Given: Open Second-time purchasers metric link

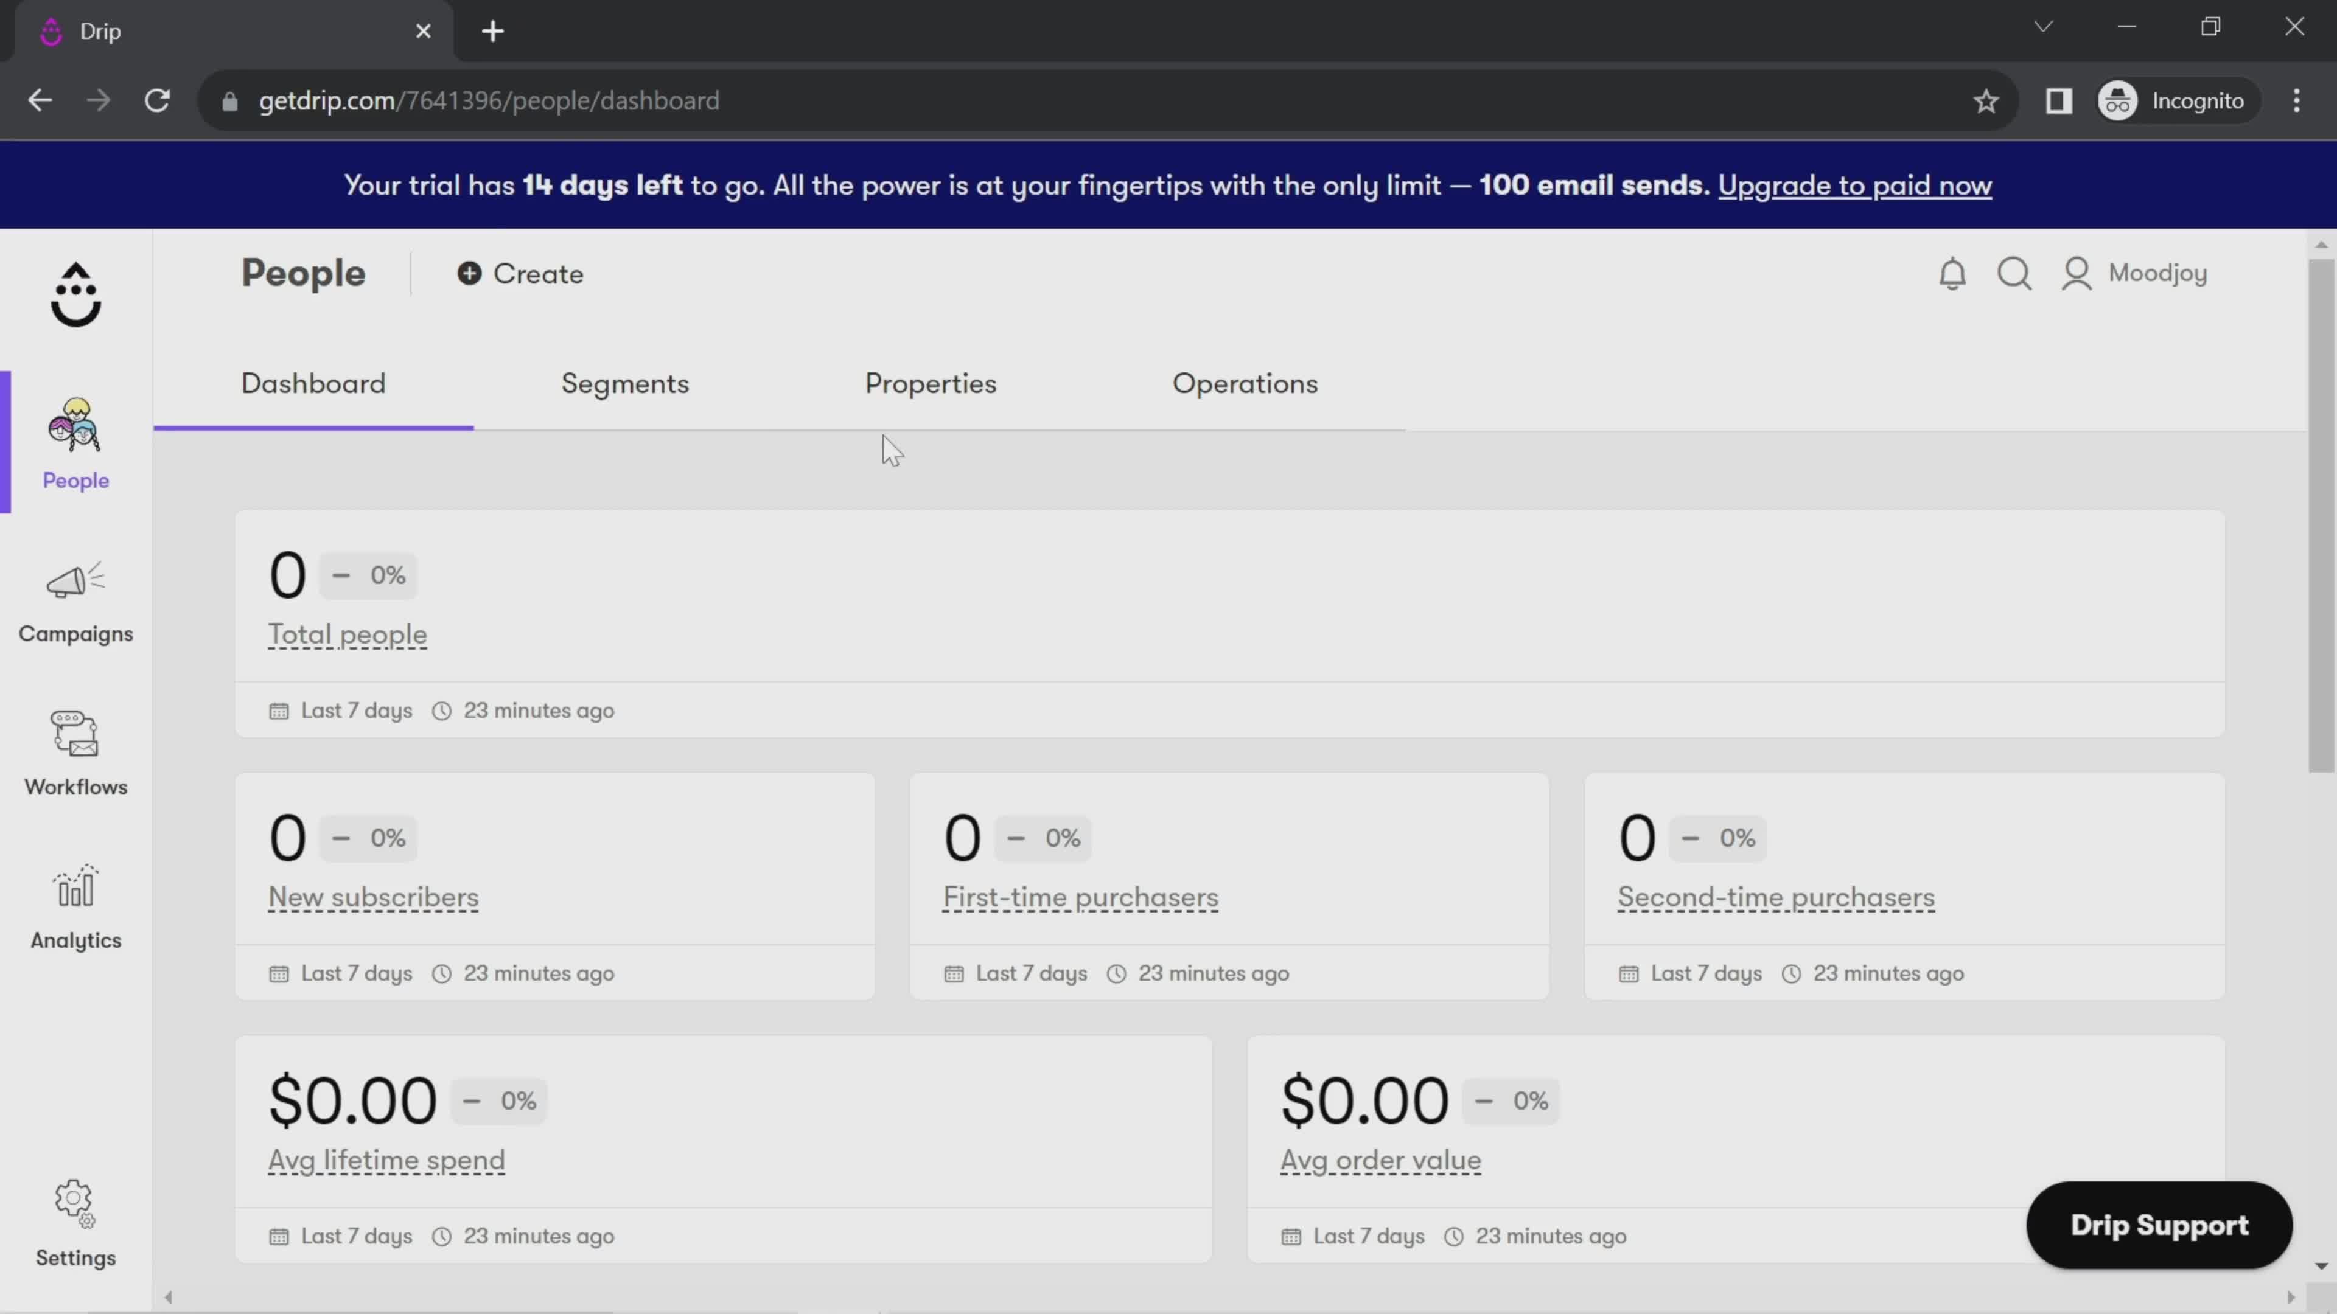Looking at the screenshot, I should pos(1775,898).
